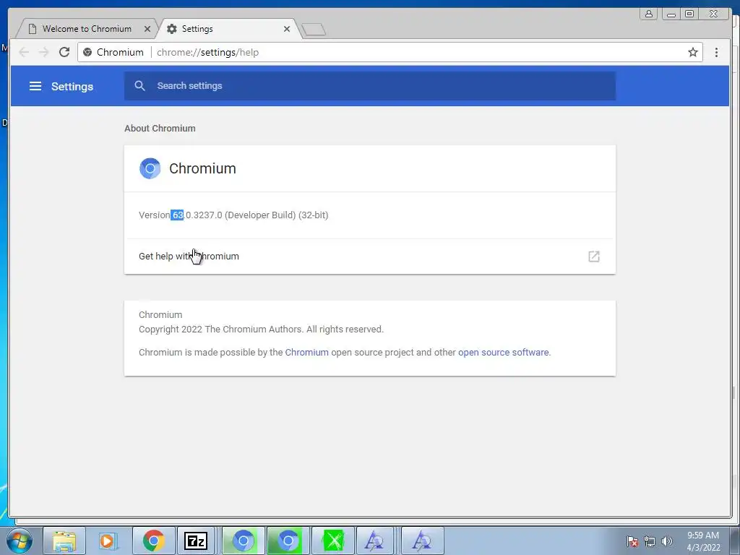The image size is (740, 555).
Task: Open the user profile button in title bar
Action: (x=649, y=14)
